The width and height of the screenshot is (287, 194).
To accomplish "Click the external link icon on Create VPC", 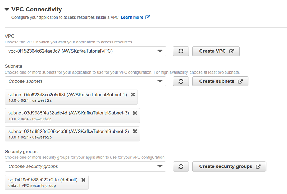I will [231, 51].
